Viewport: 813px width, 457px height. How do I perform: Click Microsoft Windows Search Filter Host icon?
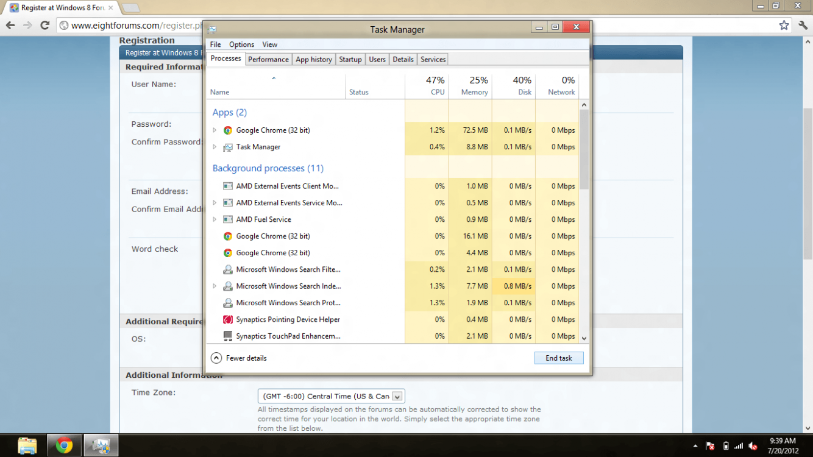click(227, 269)
